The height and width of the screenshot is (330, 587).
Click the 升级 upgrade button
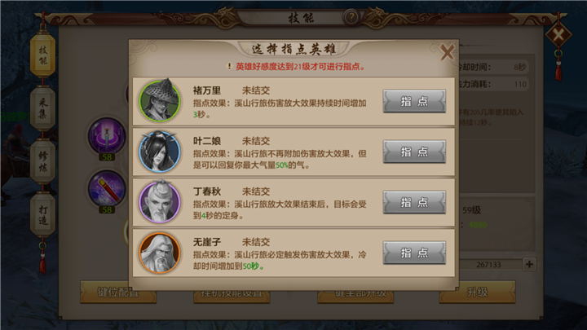click(477, 293)
